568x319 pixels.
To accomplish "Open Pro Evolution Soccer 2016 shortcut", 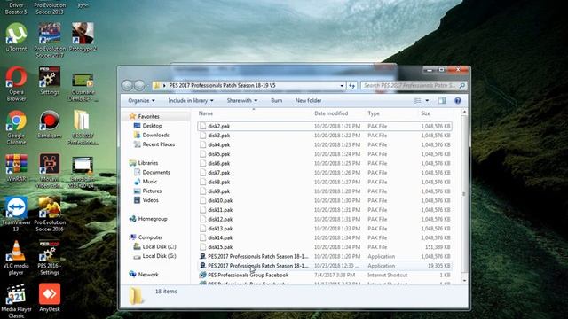I will pyautogui.click(x=50, y=214).
